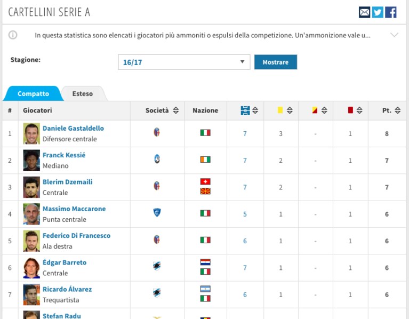Open Sampdoria crest in Édgar Barreto row

tap(157, 266)
